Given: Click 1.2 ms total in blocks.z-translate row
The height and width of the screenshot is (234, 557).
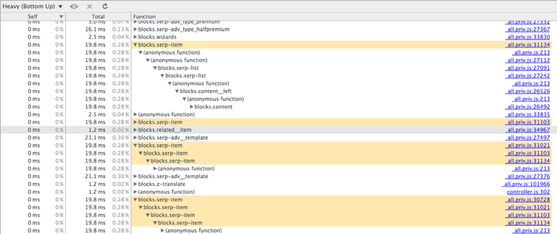Looking at the screenshot, I should 97,185.
